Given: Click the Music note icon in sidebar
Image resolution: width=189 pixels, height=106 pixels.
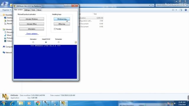Looking at the screenshot, I should click(x=5, y=35).
